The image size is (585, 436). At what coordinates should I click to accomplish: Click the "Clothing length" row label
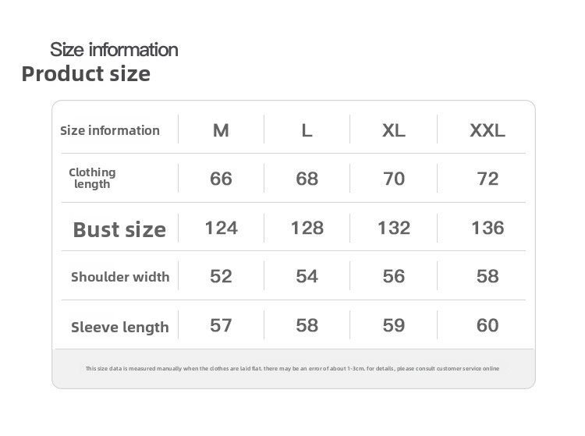[x=92, y=178]
